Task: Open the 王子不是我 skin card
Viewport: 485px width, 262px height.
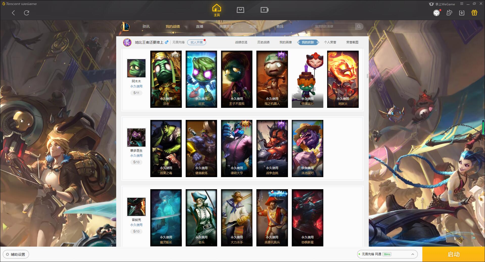Action: coord(237,79)
